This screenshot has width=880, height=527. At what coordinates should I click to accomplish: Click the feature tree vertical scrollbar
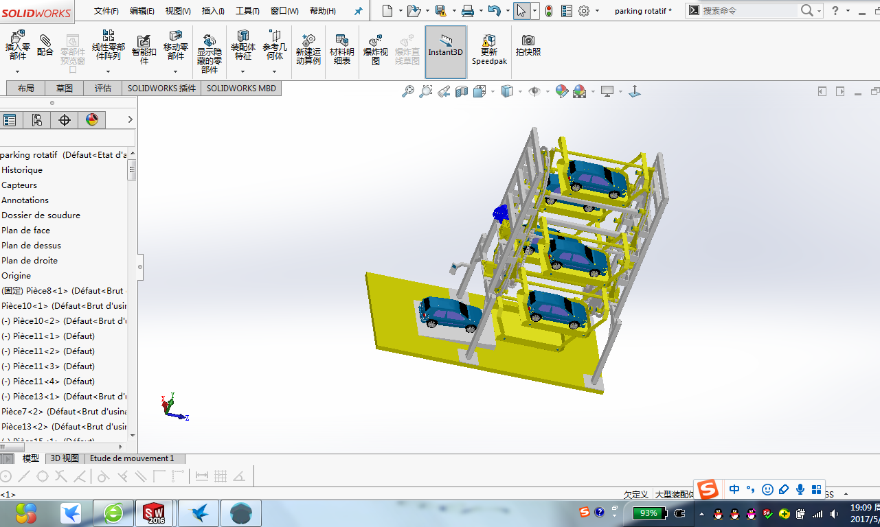click(x=132, y=295)
